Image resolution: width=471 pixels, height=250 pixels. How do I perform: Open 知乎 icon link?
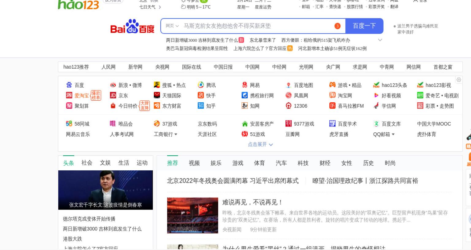tap(201, 106)
